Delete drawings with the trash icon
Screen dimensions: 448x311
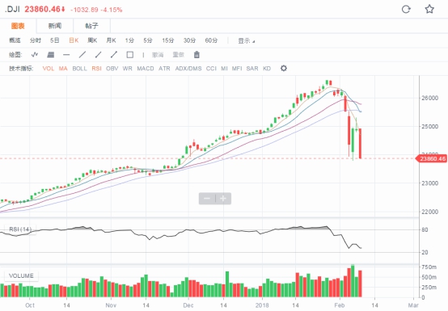tap(197, 54)
